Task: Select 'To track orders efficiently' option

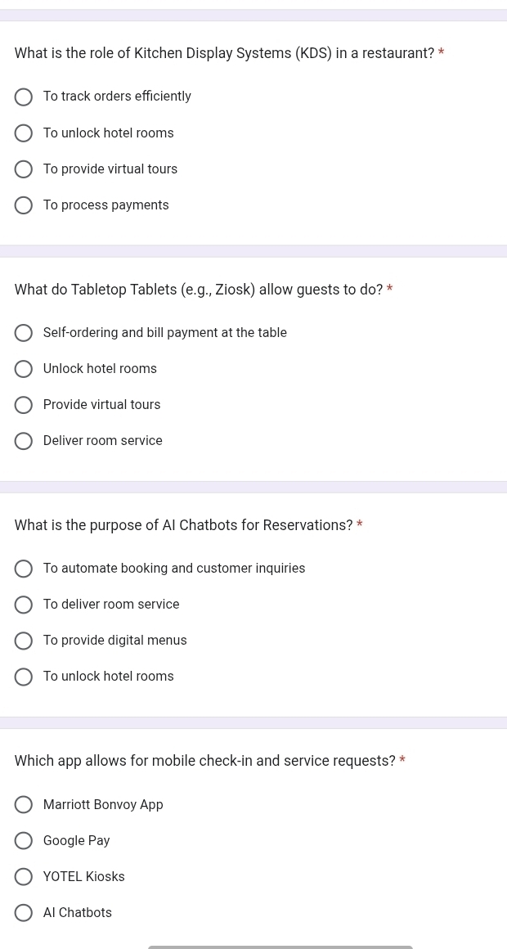Action: point(25,97)
